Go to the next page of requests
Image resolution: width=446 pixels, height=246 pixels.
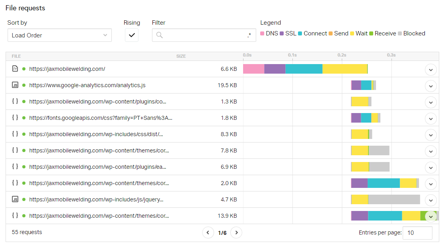(236, 232)
